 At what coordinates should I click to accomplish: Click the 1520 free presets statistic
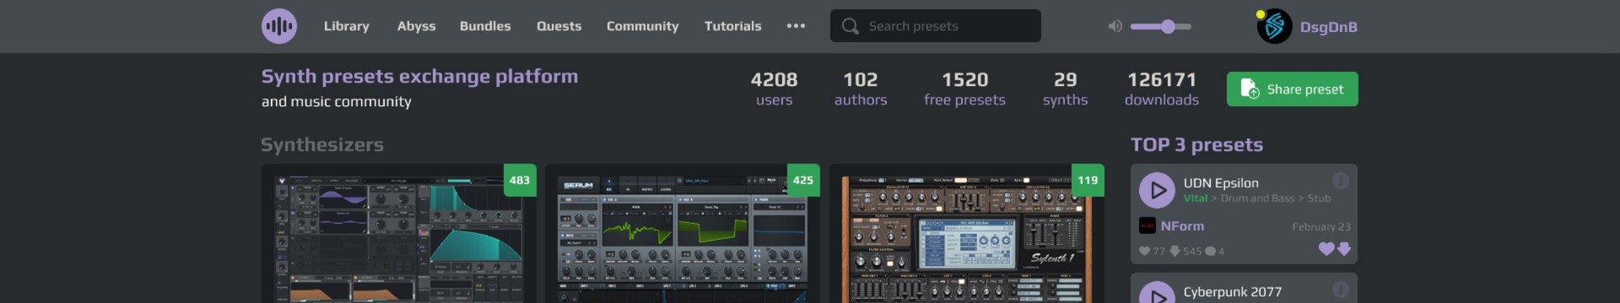click(964, 89)
